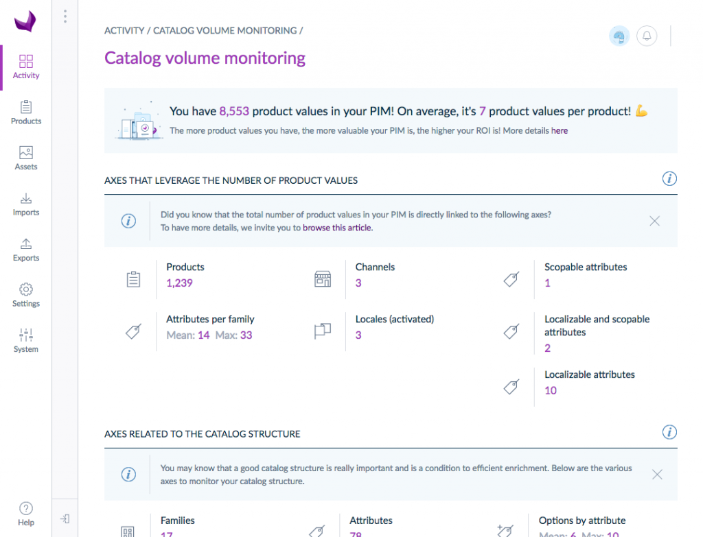The width and height of the screenshot is (703, 537).
Task: Close the catalog structure hint message
Action: coord(657,475)
